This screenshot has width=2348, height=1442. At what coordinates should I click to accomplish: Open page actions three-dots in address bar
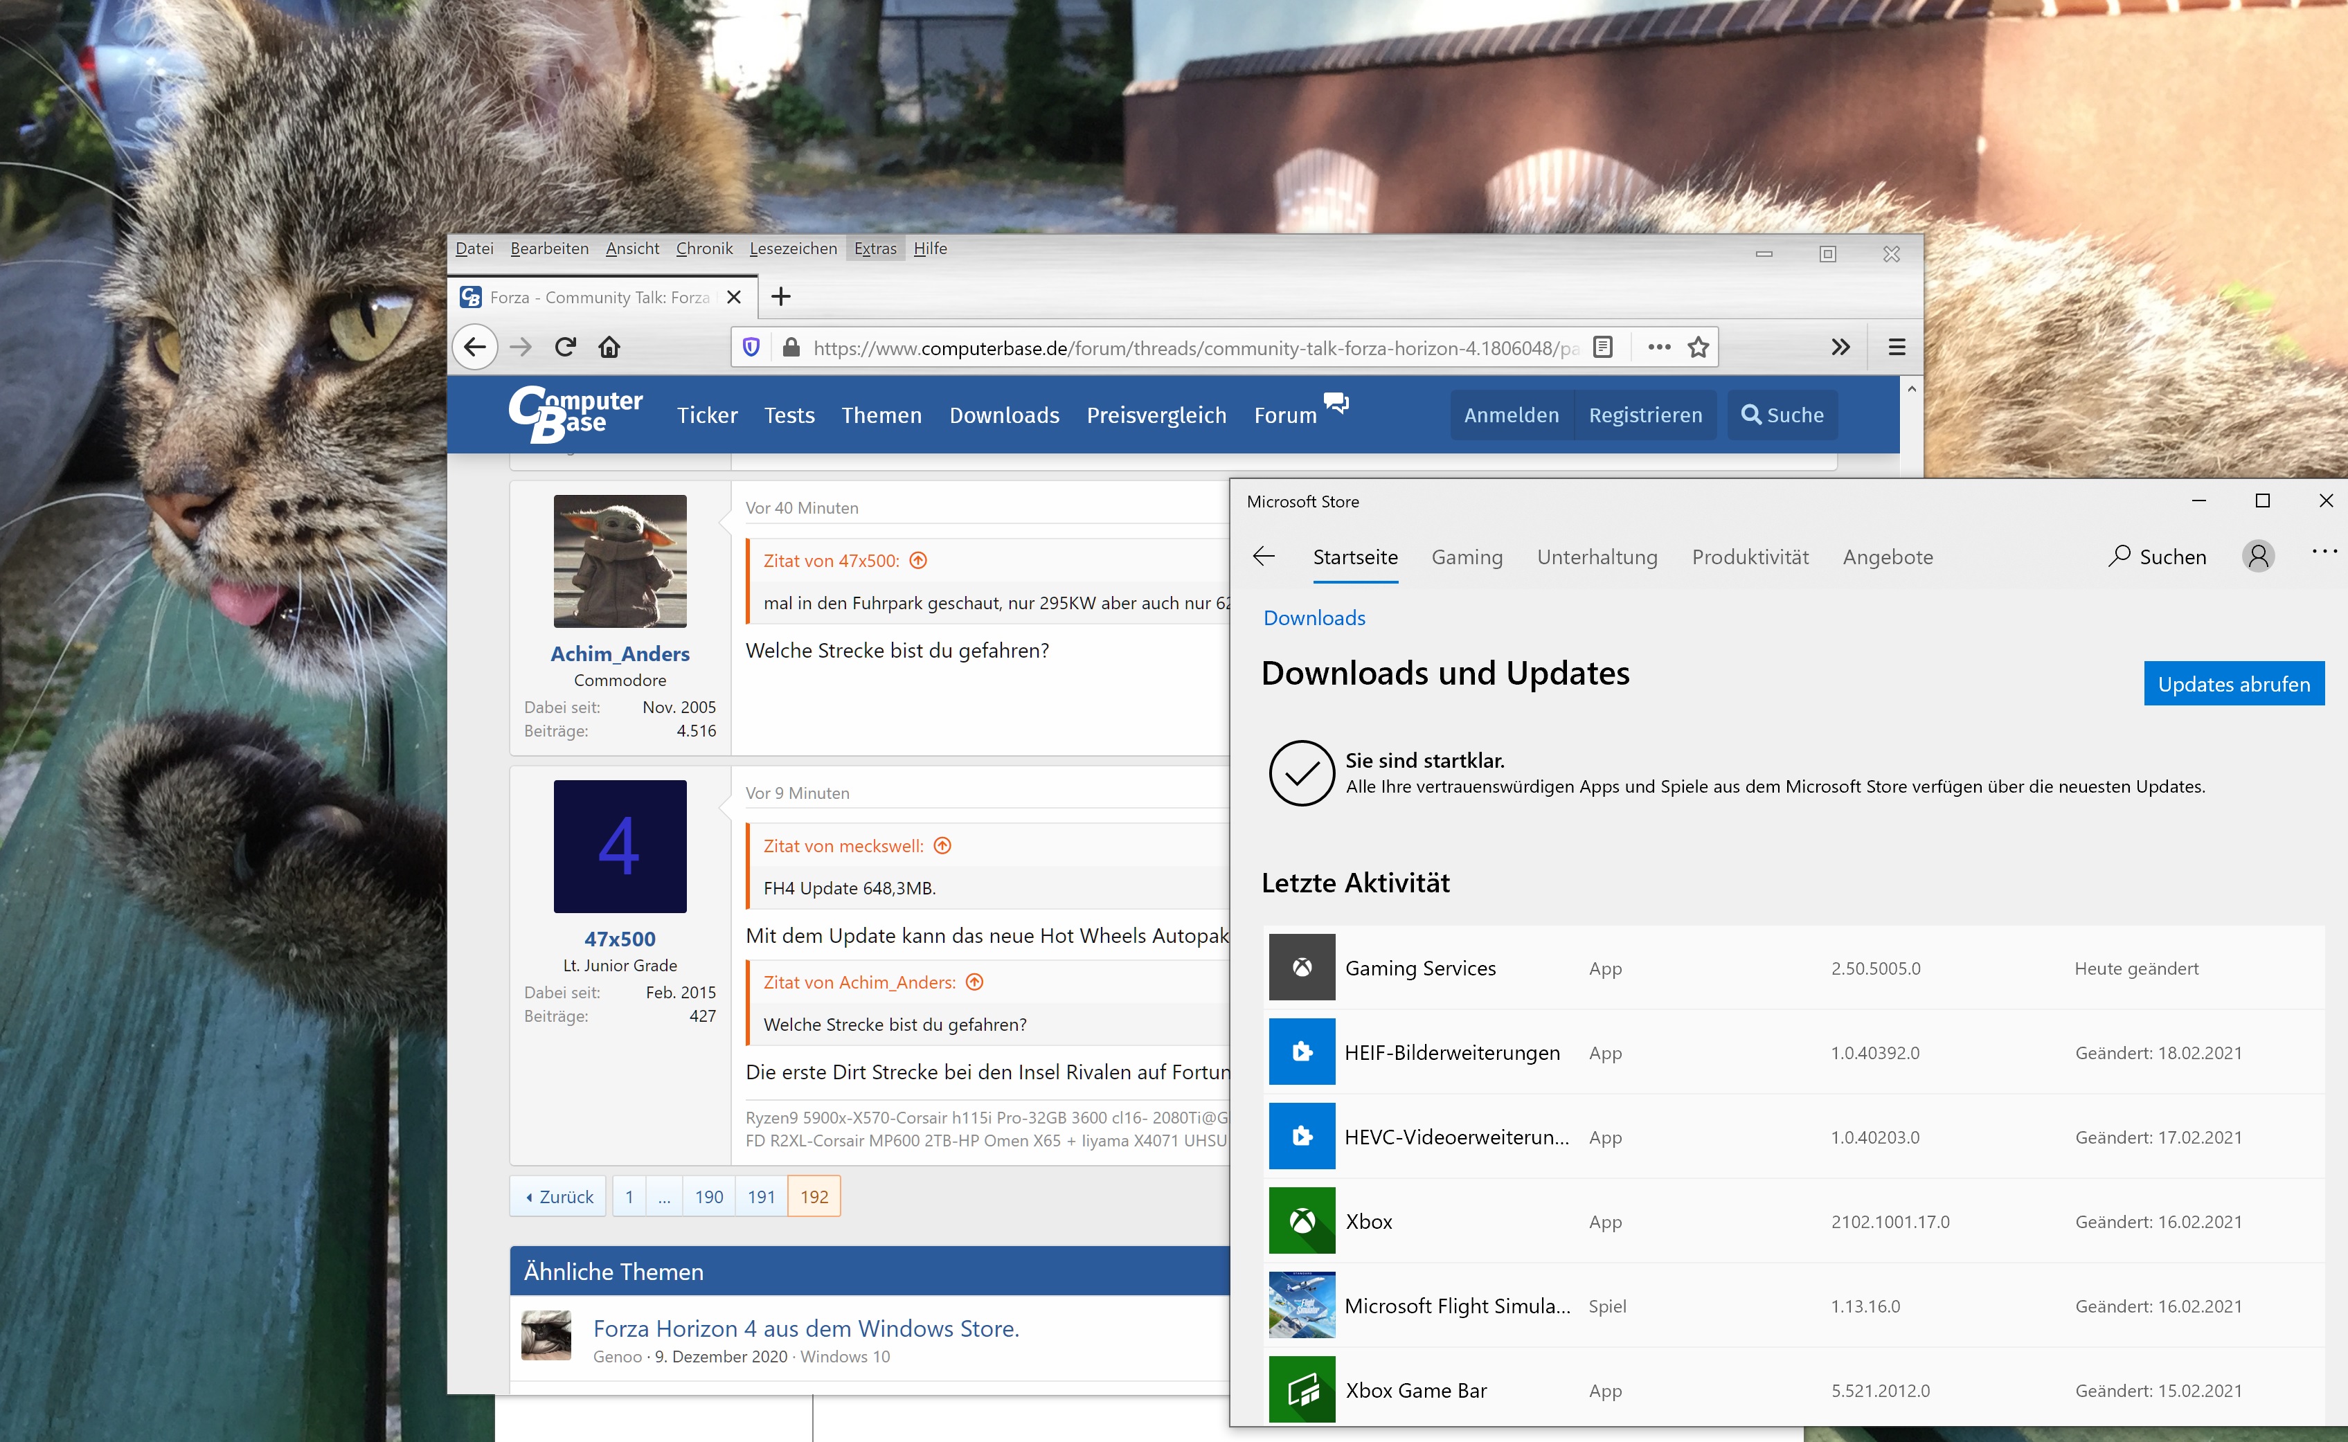pyautogui.click(x=1660, y=347)
